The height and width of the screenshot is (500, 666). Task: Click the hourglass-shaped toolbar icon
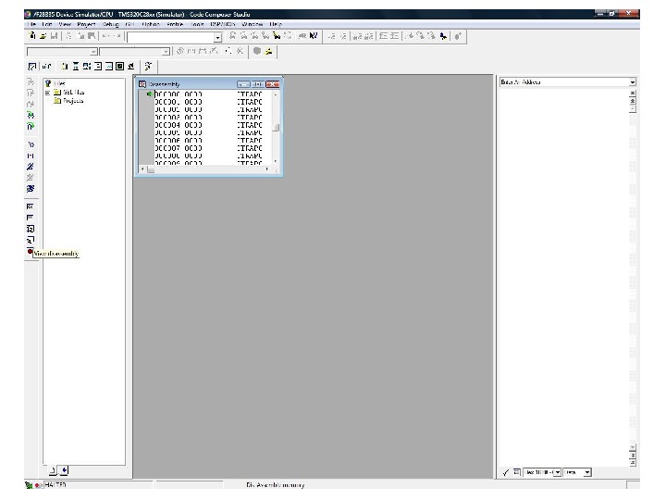click(76, 67)
